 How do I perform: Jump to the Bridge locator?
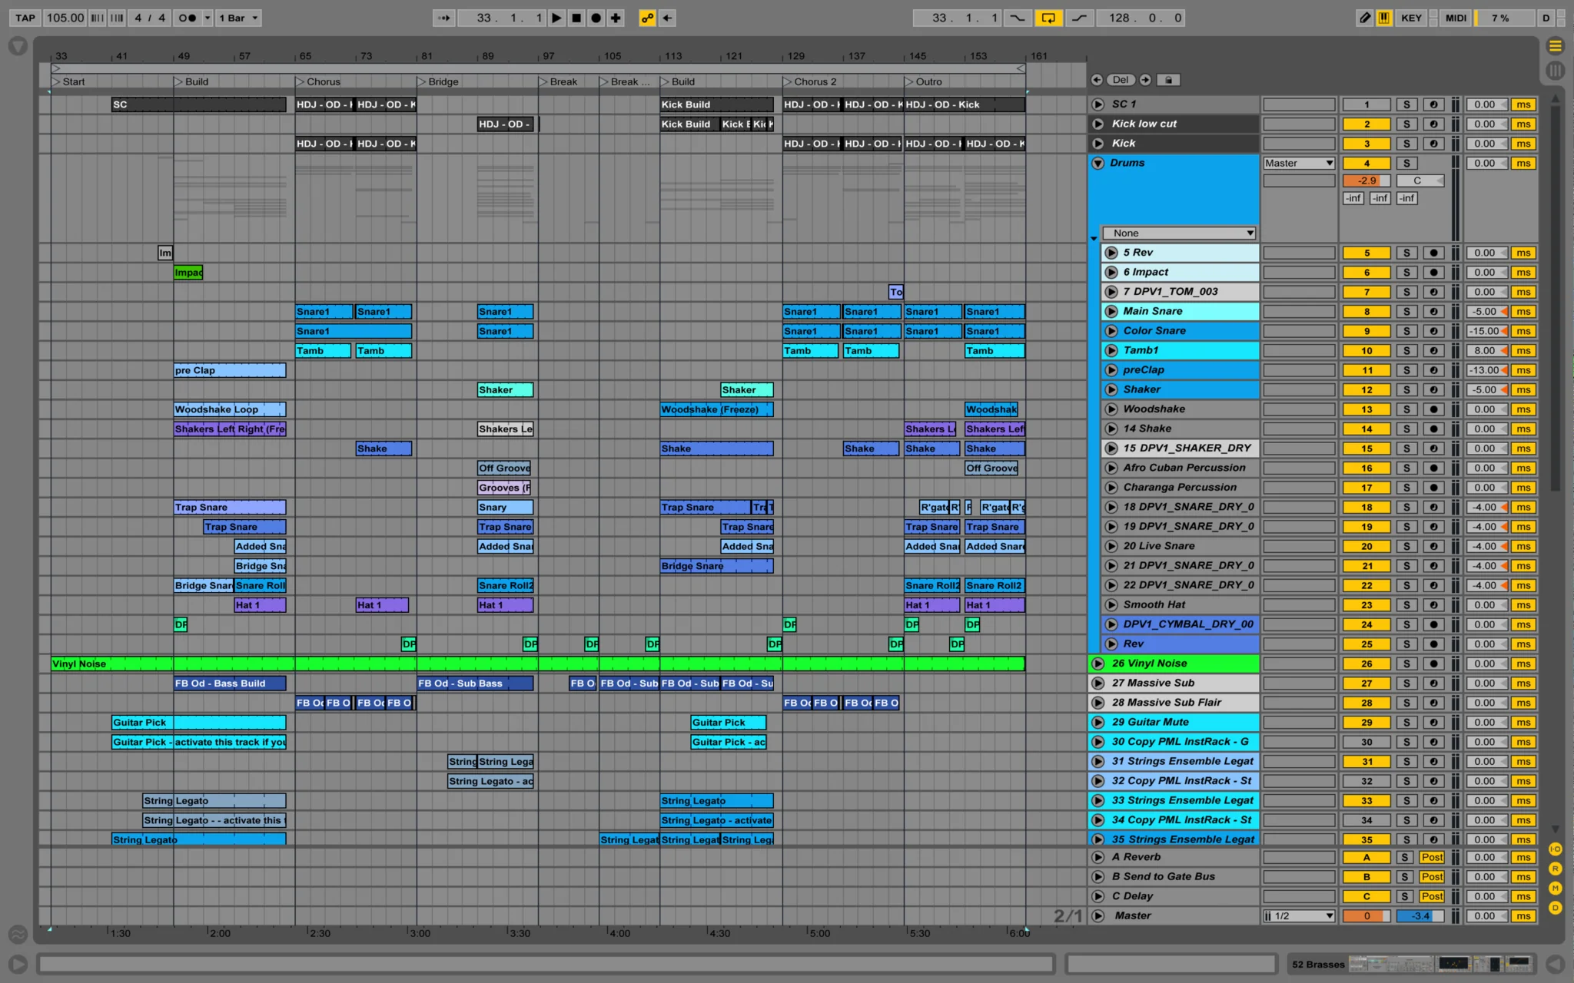[438, 81]
